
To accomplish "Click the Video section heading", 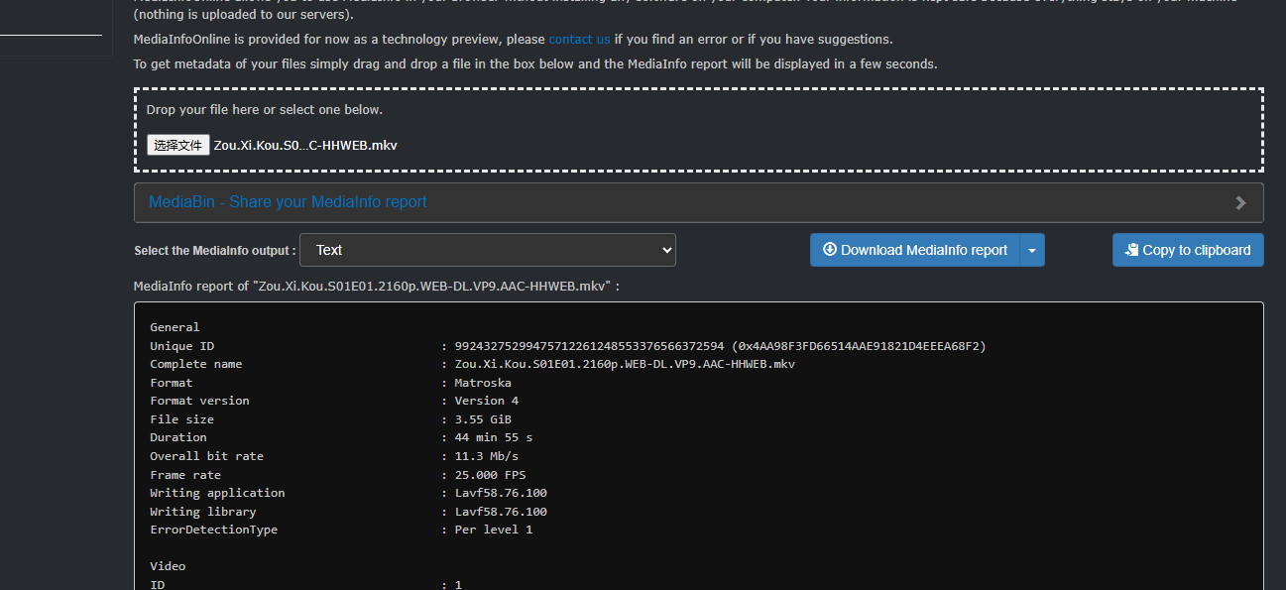I will [x=168, y=566].
